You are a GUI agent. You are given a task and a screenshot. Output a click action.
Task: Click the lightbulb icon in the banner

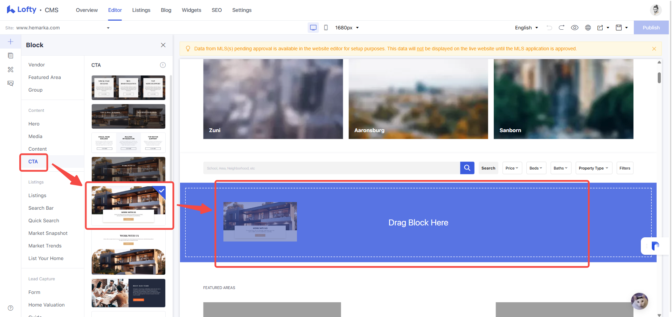(x=188, y=49)
